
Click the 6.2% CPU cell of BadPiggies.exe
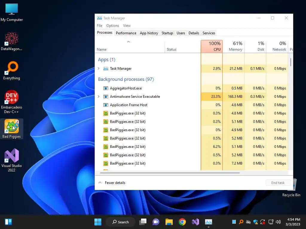(212, 147)
